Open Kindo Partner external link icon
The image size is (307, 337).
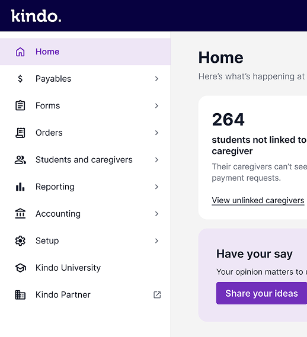pos(157,295)
